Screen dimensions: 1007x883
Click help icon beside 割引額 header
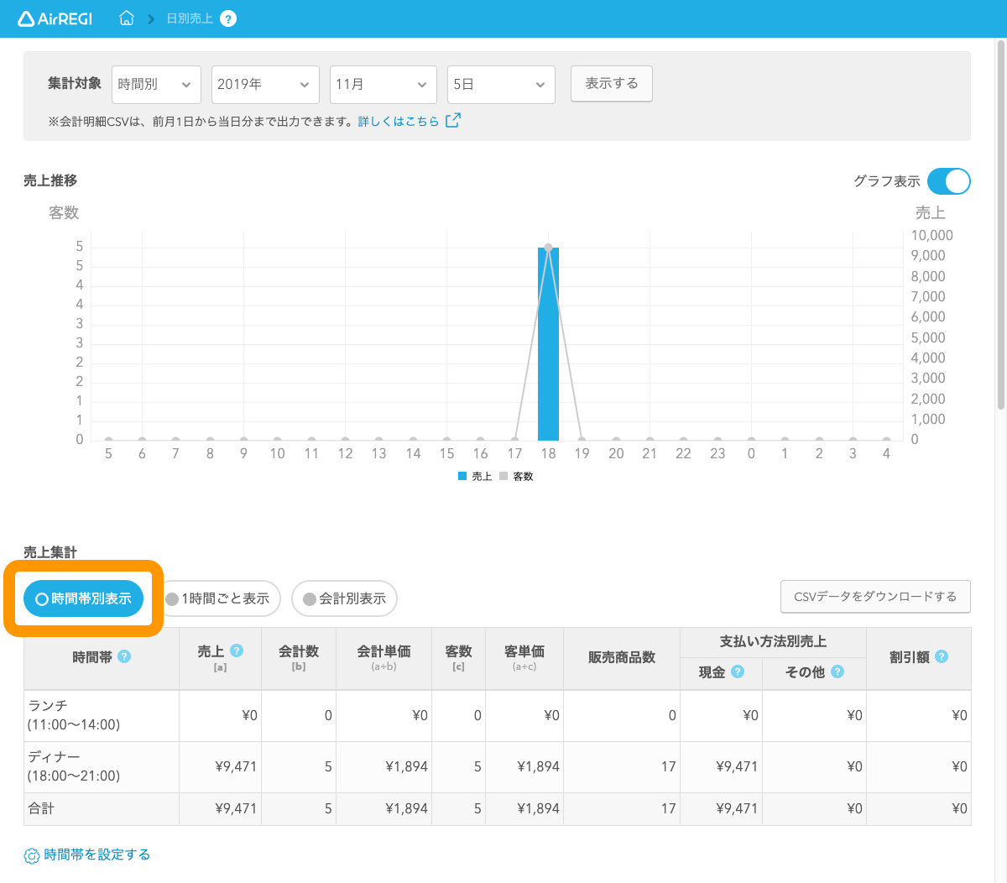[942, 656]
